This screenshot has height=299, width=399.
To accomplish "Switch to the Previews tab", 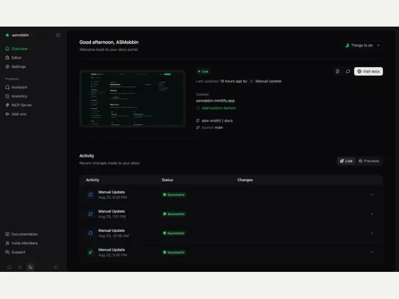I will [x=369, y=161].
